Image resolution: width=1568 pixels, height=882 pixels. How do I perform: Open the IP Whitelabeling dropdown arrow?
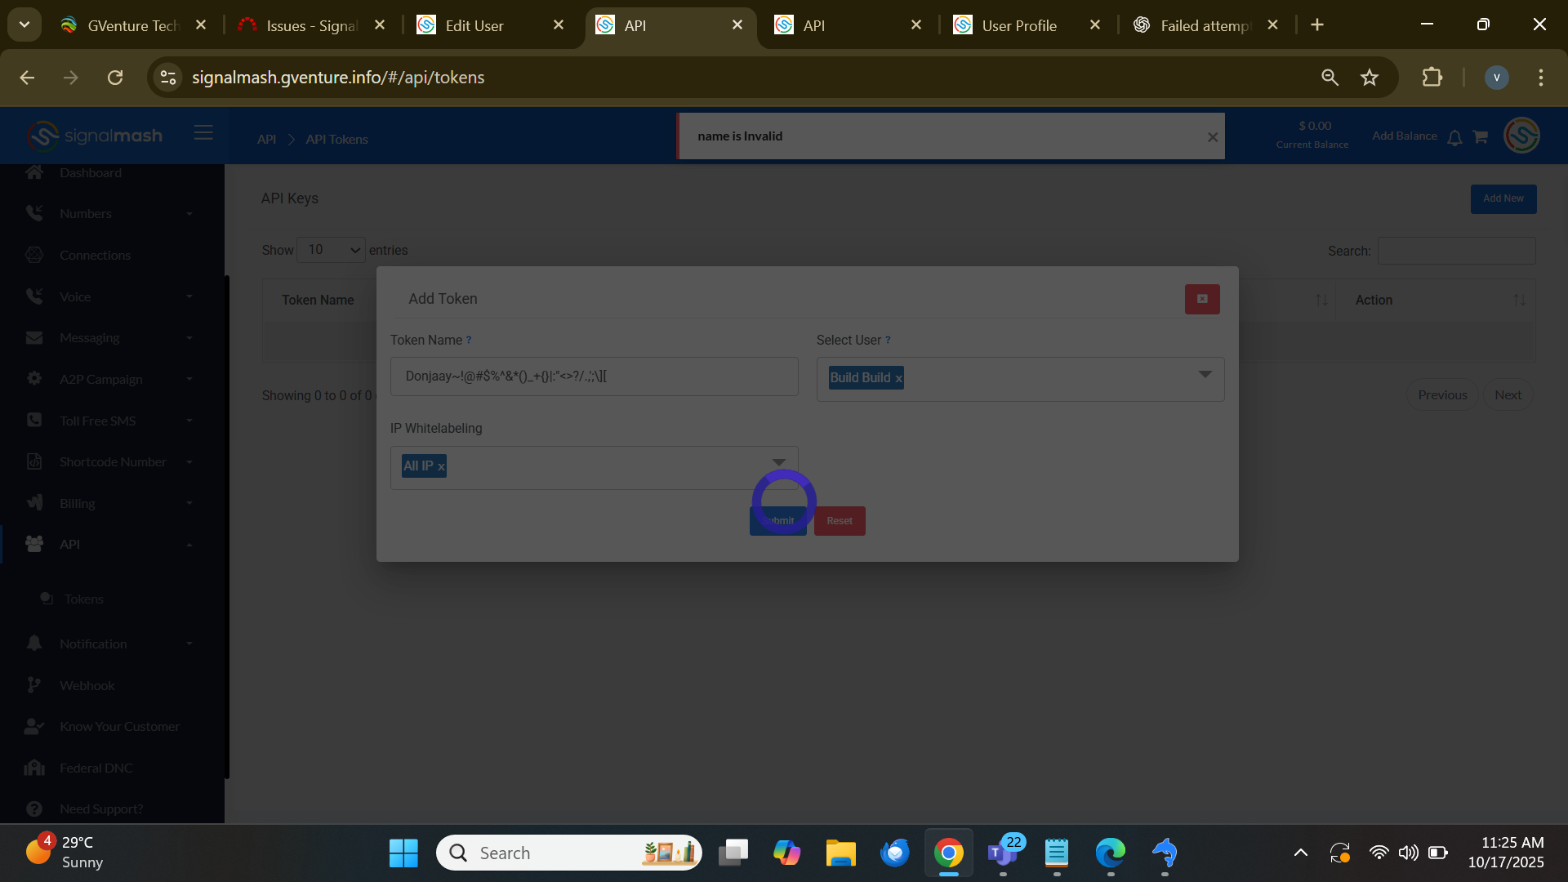pos(778,462)
